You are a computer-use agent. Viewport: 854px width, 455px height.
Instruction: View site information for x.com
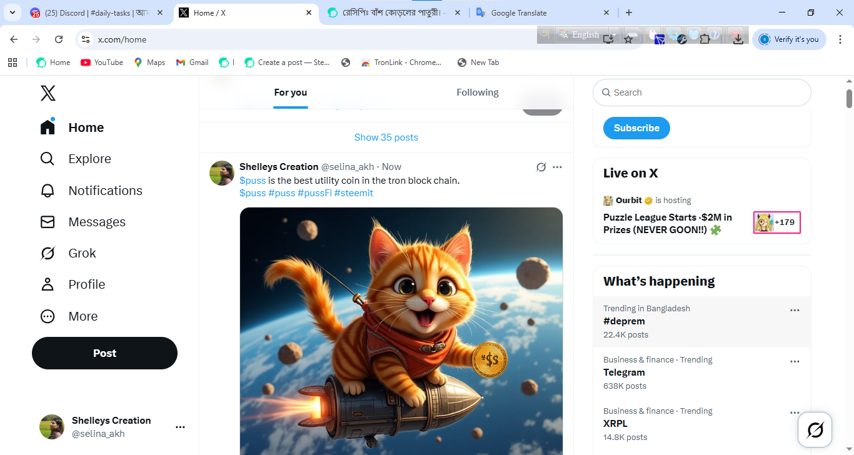tap(86, 39)
